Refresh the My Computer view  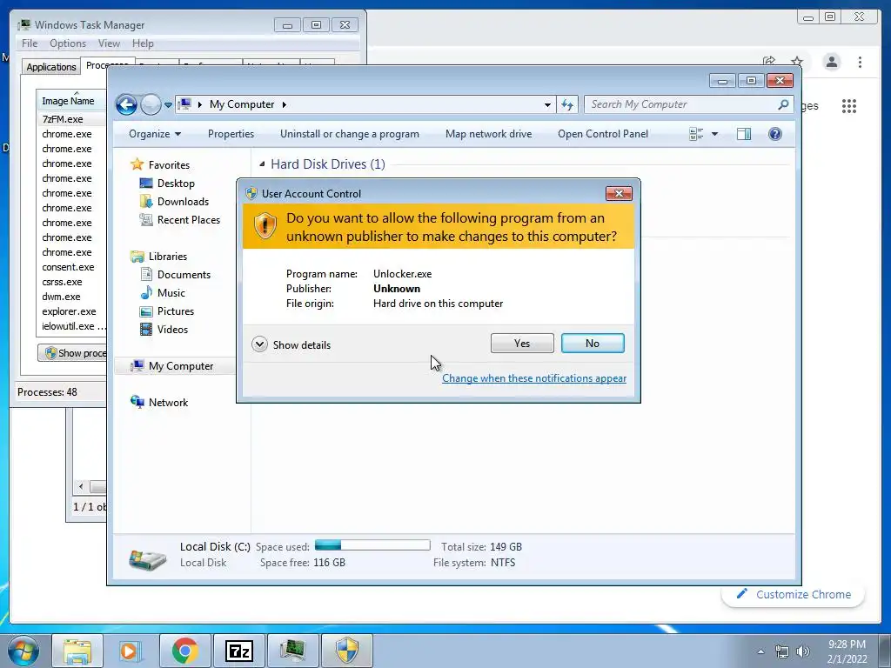click(x=567, y=104)
